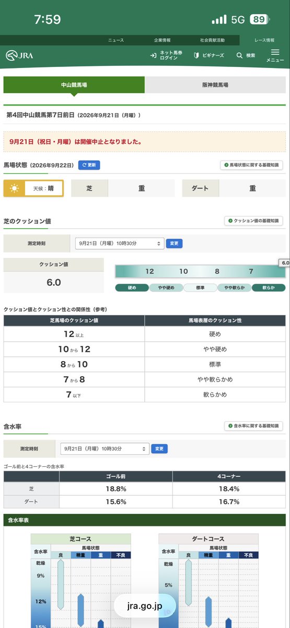Tap the 含水率表 section heading
Screen dimensions: 290x628
[145, 520]
